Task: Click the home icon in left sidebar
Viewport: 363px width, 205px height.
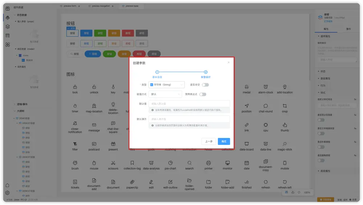Action: (7, 185)
